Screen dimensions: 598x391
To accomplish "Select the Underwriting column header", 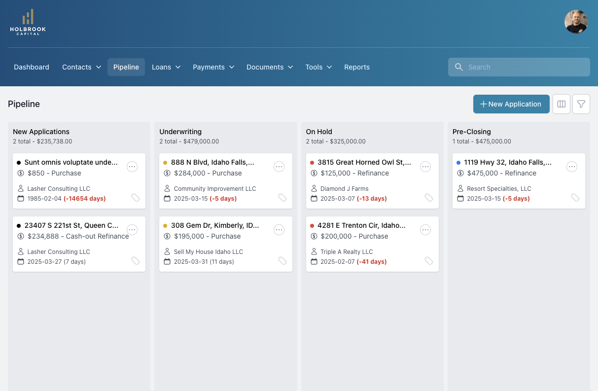I will tap(180, 132).
